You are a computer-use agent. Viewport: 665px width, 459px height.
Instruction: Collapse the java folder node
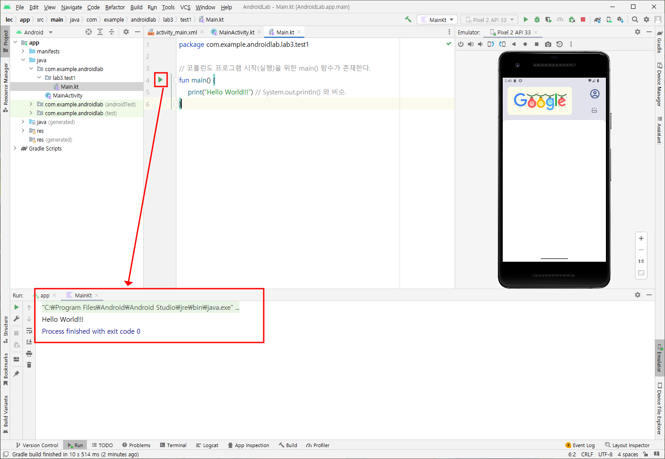[23, 60]
